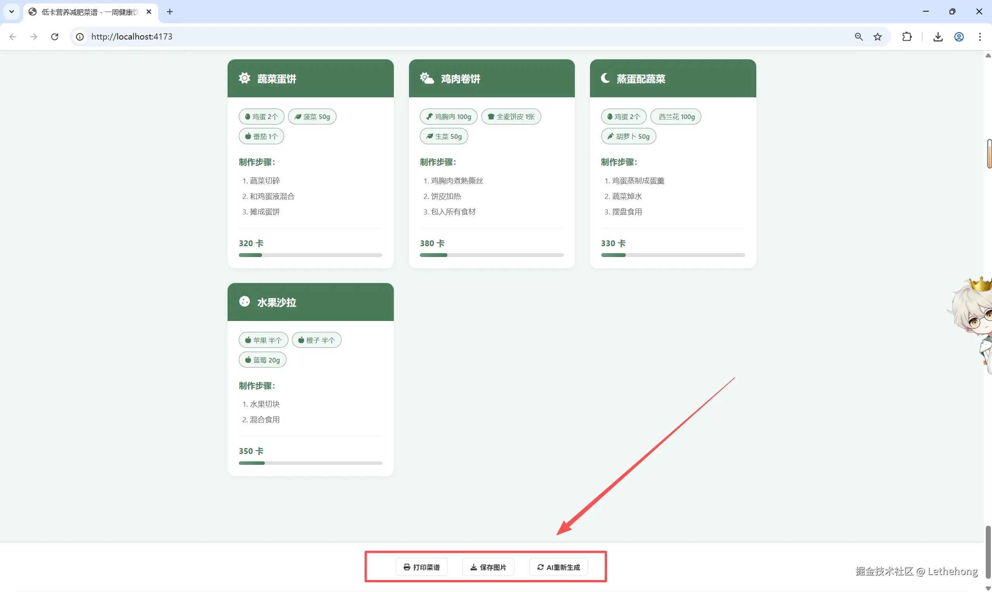Click the cookie icon on 水果沙拉 card

[245, 302]
